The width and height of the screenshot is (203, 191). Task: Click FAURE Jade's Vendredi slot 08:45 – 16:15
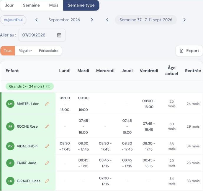[149, 163]
